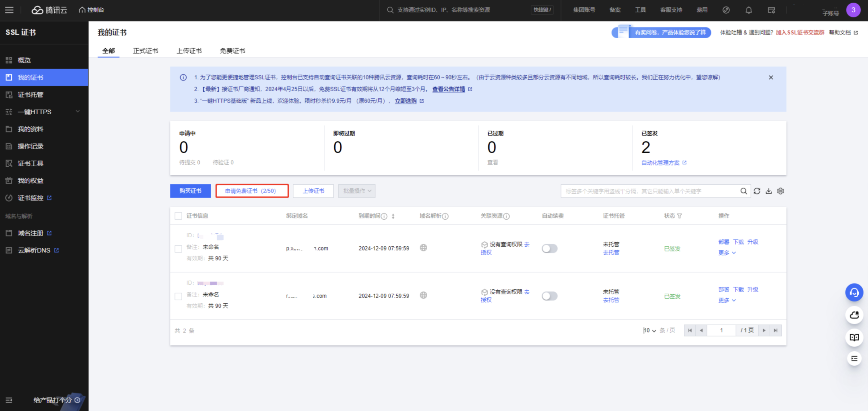Click 加入SSL证书交流群 link
This screenshot has width=868, height=411.
pyautogui.click(x=800, y=32)
